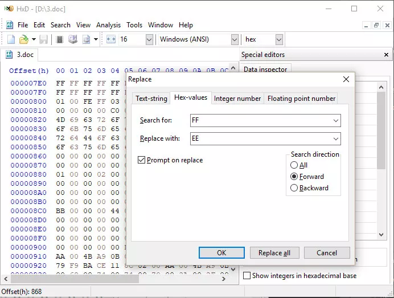This screenshot has width=394, height=298.
Task: Expand the Search for history dropdown
Action: click(x=336, y=120)
